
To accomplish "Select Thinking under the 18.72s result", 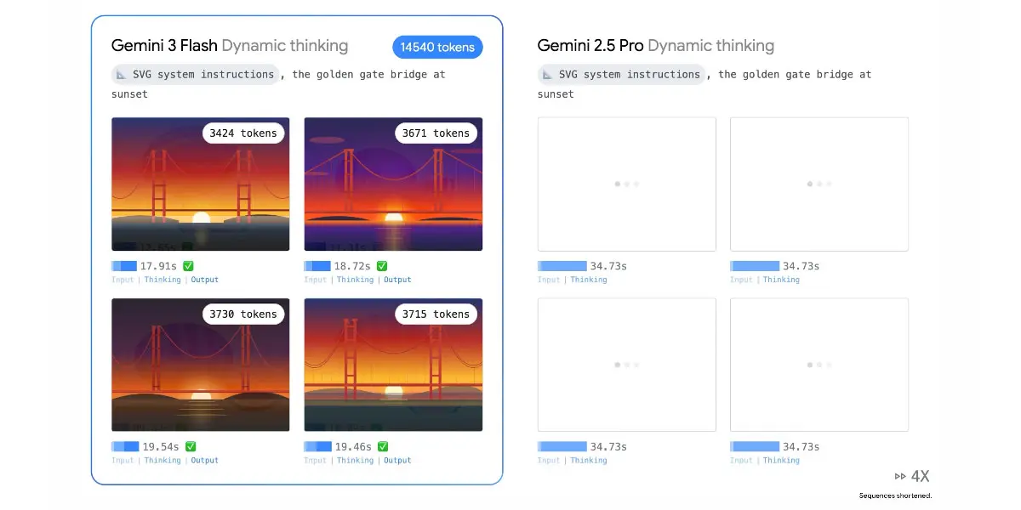I will pos(355,280).
